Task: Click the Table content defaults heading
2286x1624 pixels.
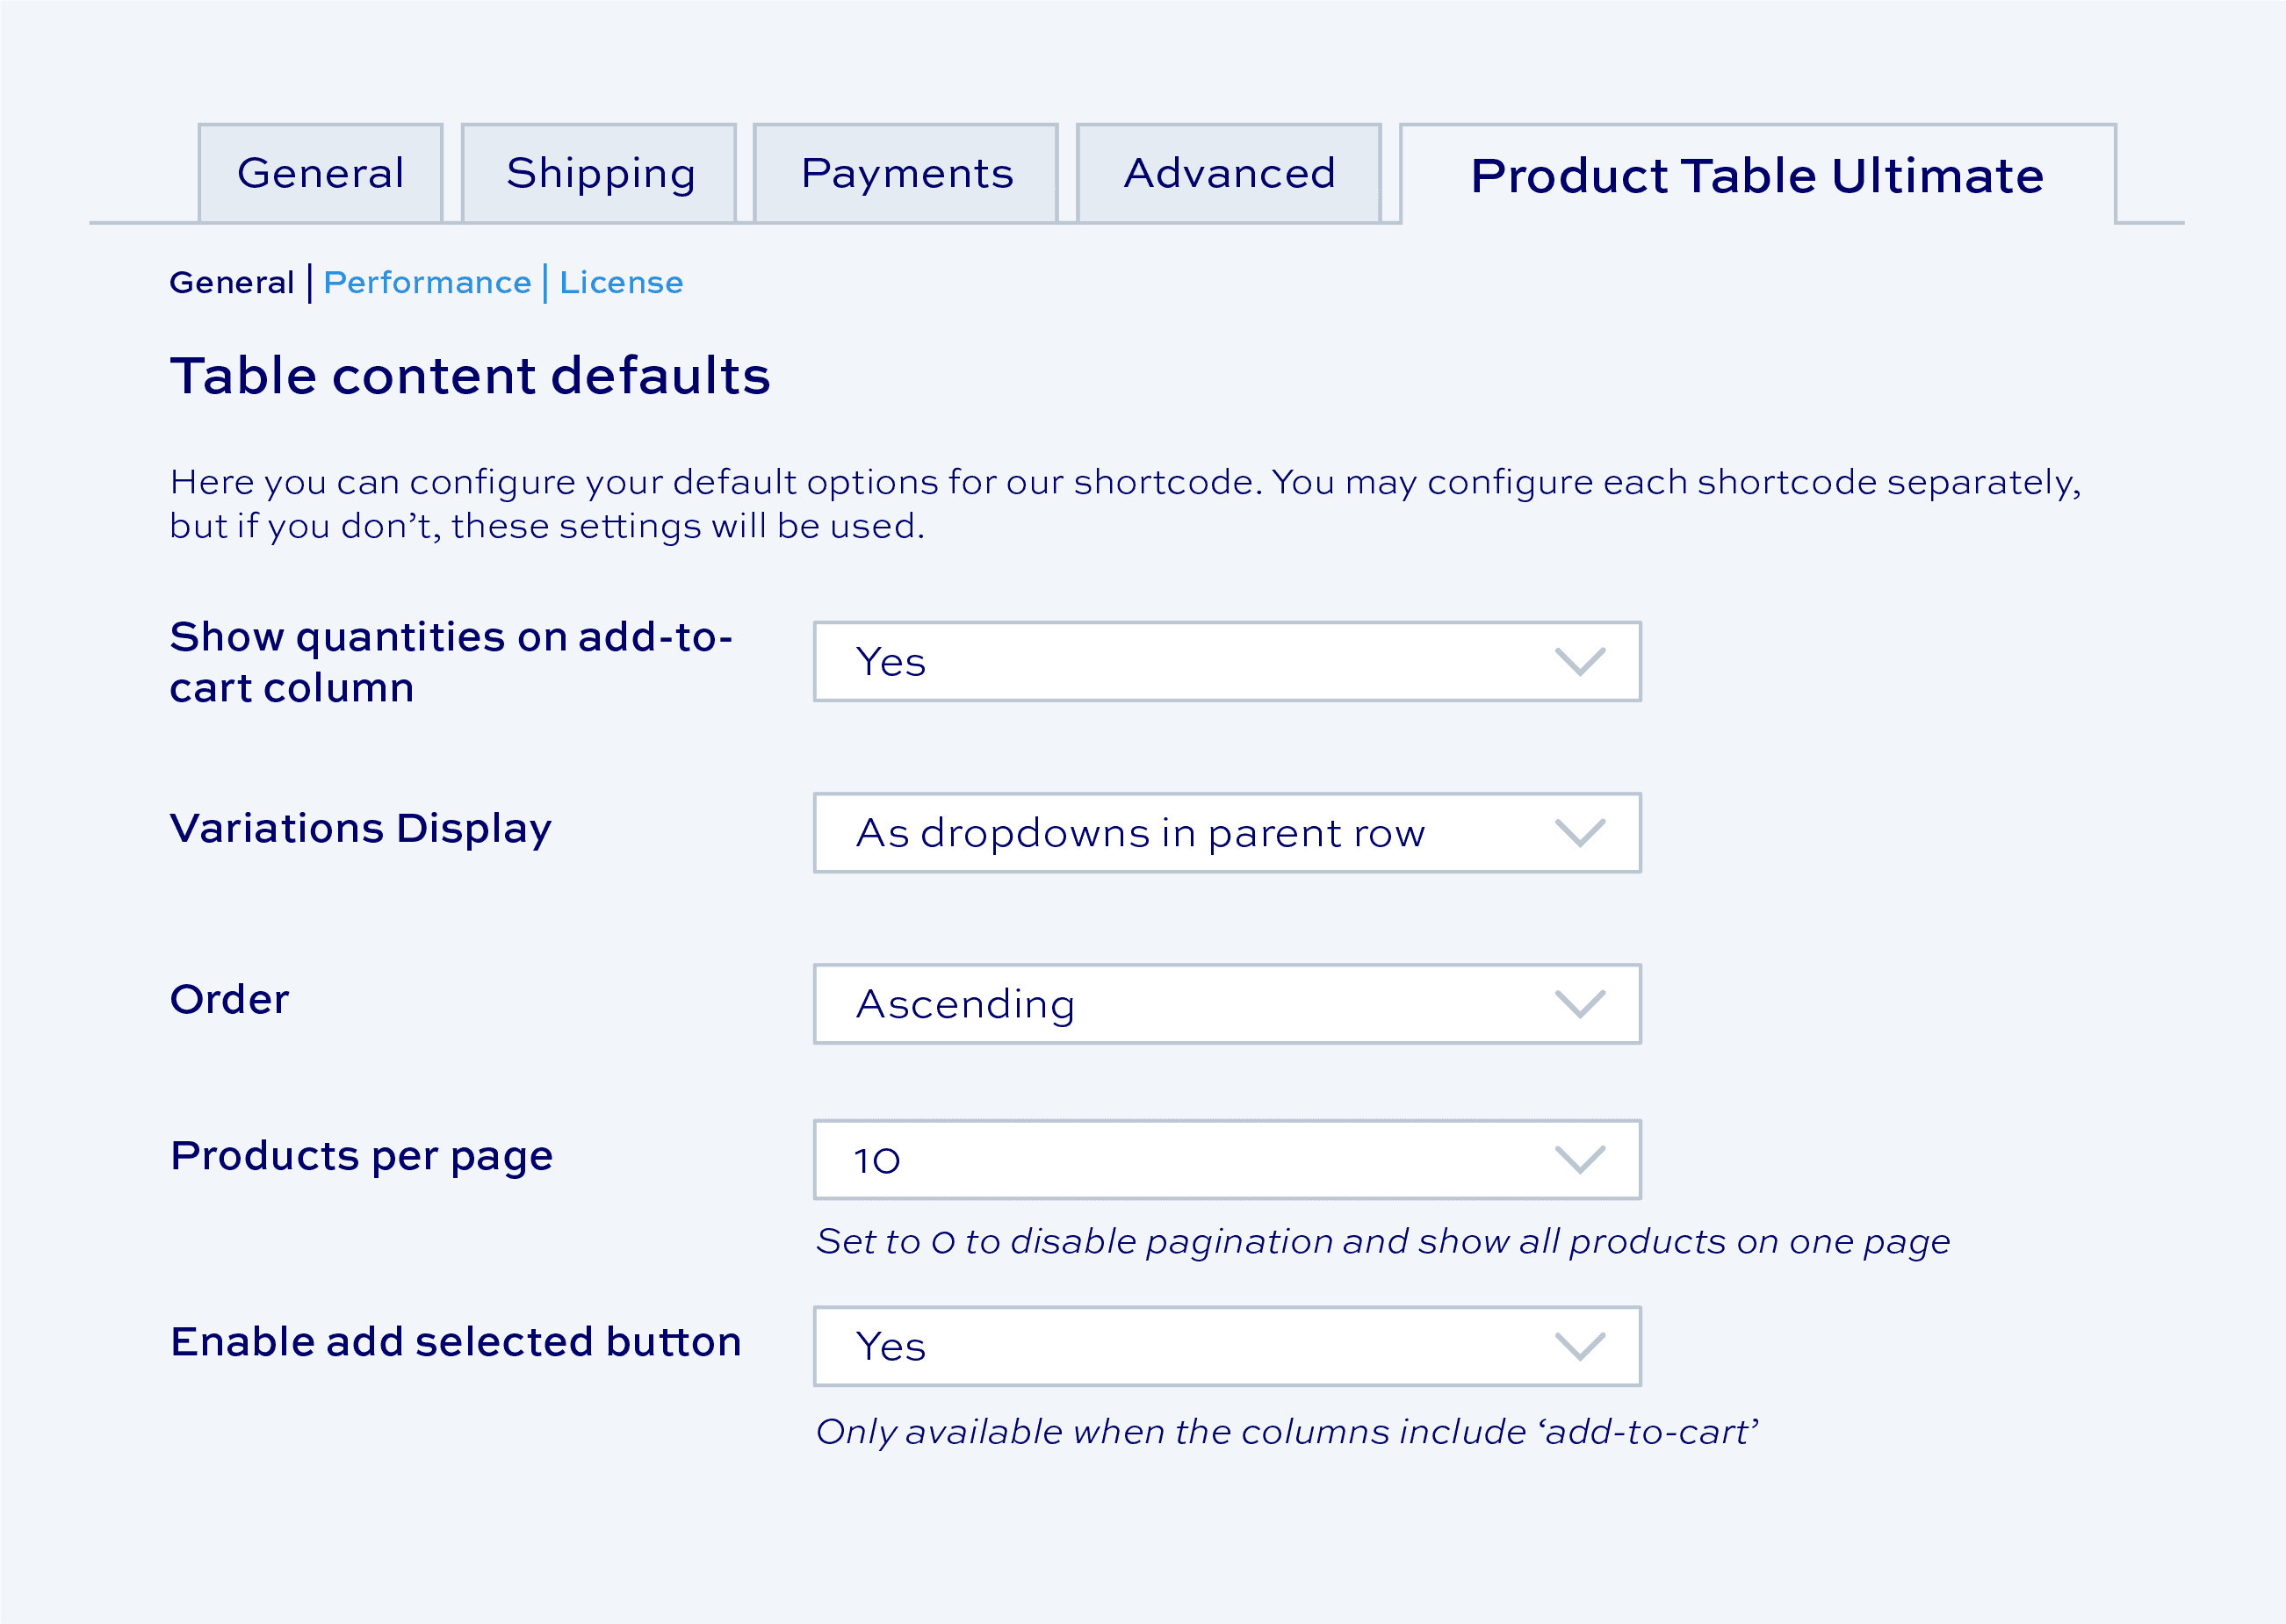Action: 470,376
